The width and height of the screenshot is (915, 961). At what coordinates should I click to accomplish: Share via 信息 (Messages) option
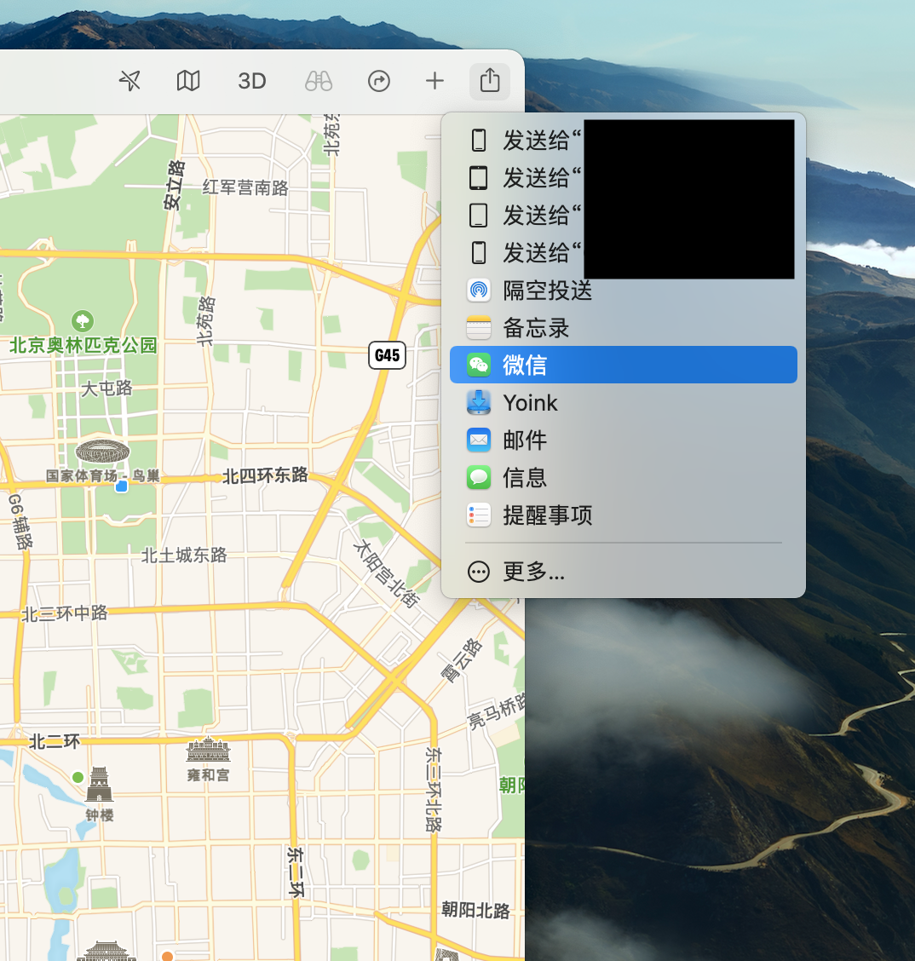pyautogui.click(x=525, y=478)
